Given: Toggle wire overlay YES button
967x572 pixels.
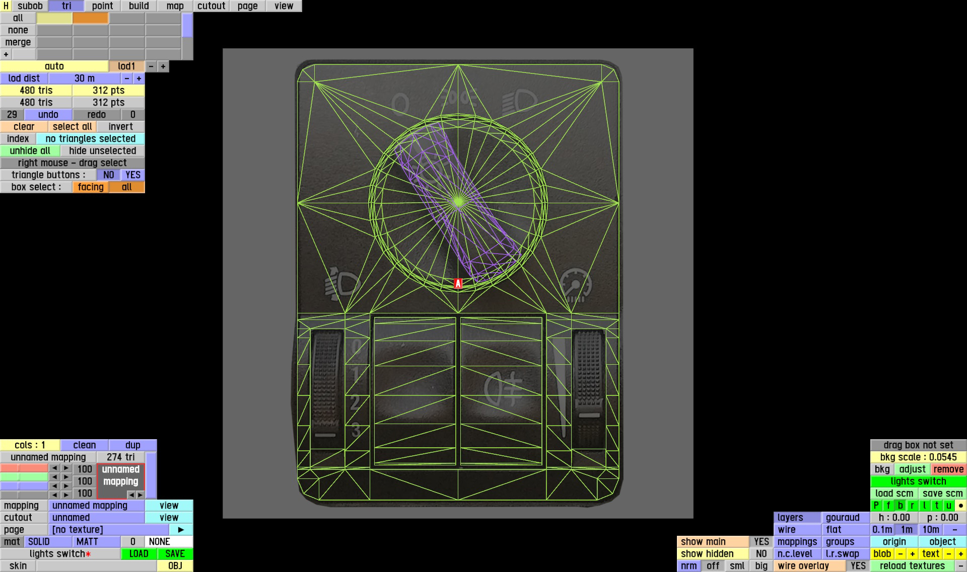Looking at the screenshot, I should (x=858, y=566).
